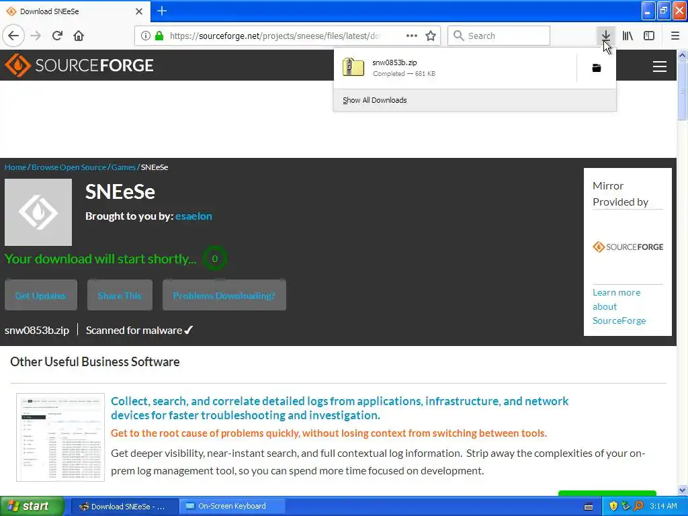The image size is (688, 516).
Task: Click the page scrollbar down arrow
Action: (682, 490)
